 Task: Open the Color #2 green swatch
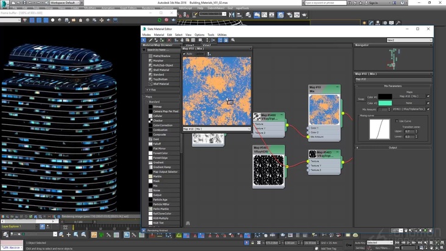tap(385, 102)
